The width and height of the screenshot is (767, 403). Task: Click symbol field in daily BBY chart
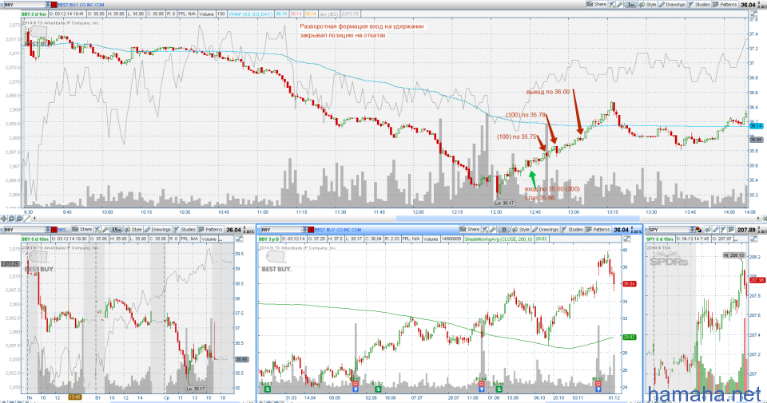(280, 230)
